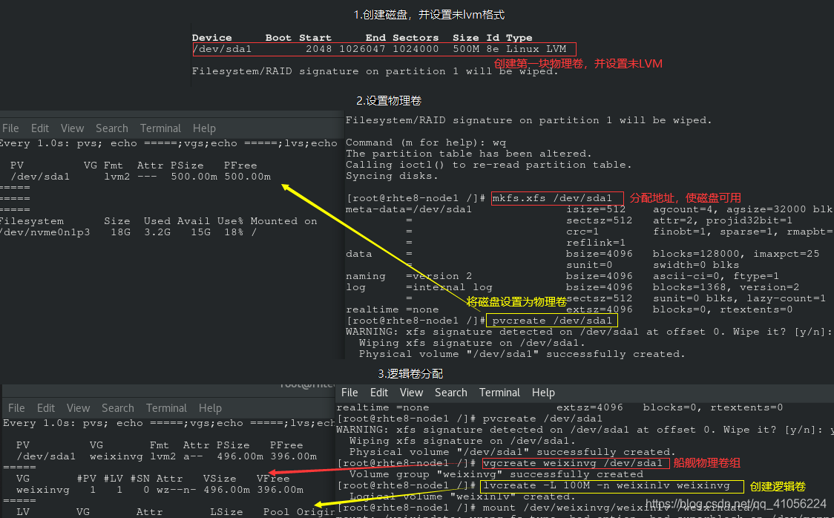Click 'LSize' column header in lvs output
834x518 pixels.
tap(226, 511)
